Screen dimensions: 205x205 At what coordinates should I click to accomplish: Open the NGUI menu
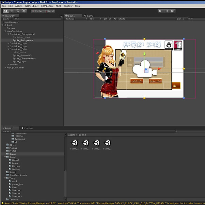(x=59, y=6)
